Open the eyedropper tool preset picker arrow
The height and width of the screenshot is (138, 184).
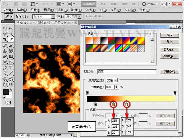click(x=12, y=17)
